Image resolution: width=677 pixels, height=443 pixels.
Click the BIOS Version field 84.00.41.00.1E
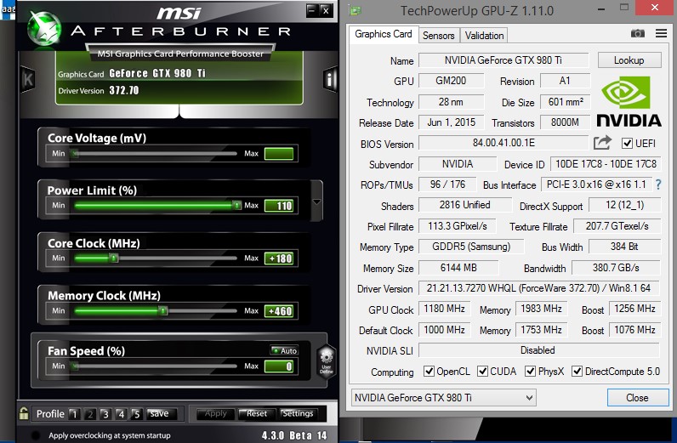503,143
